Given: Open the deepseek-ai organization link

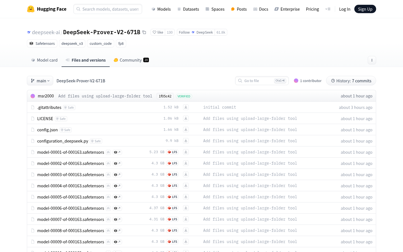Looking at the screenshot, I should click(46, 32).
